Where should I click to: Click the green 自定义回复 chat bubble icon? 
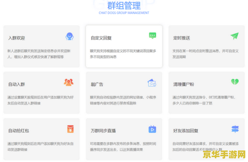[x=153, y=36]
